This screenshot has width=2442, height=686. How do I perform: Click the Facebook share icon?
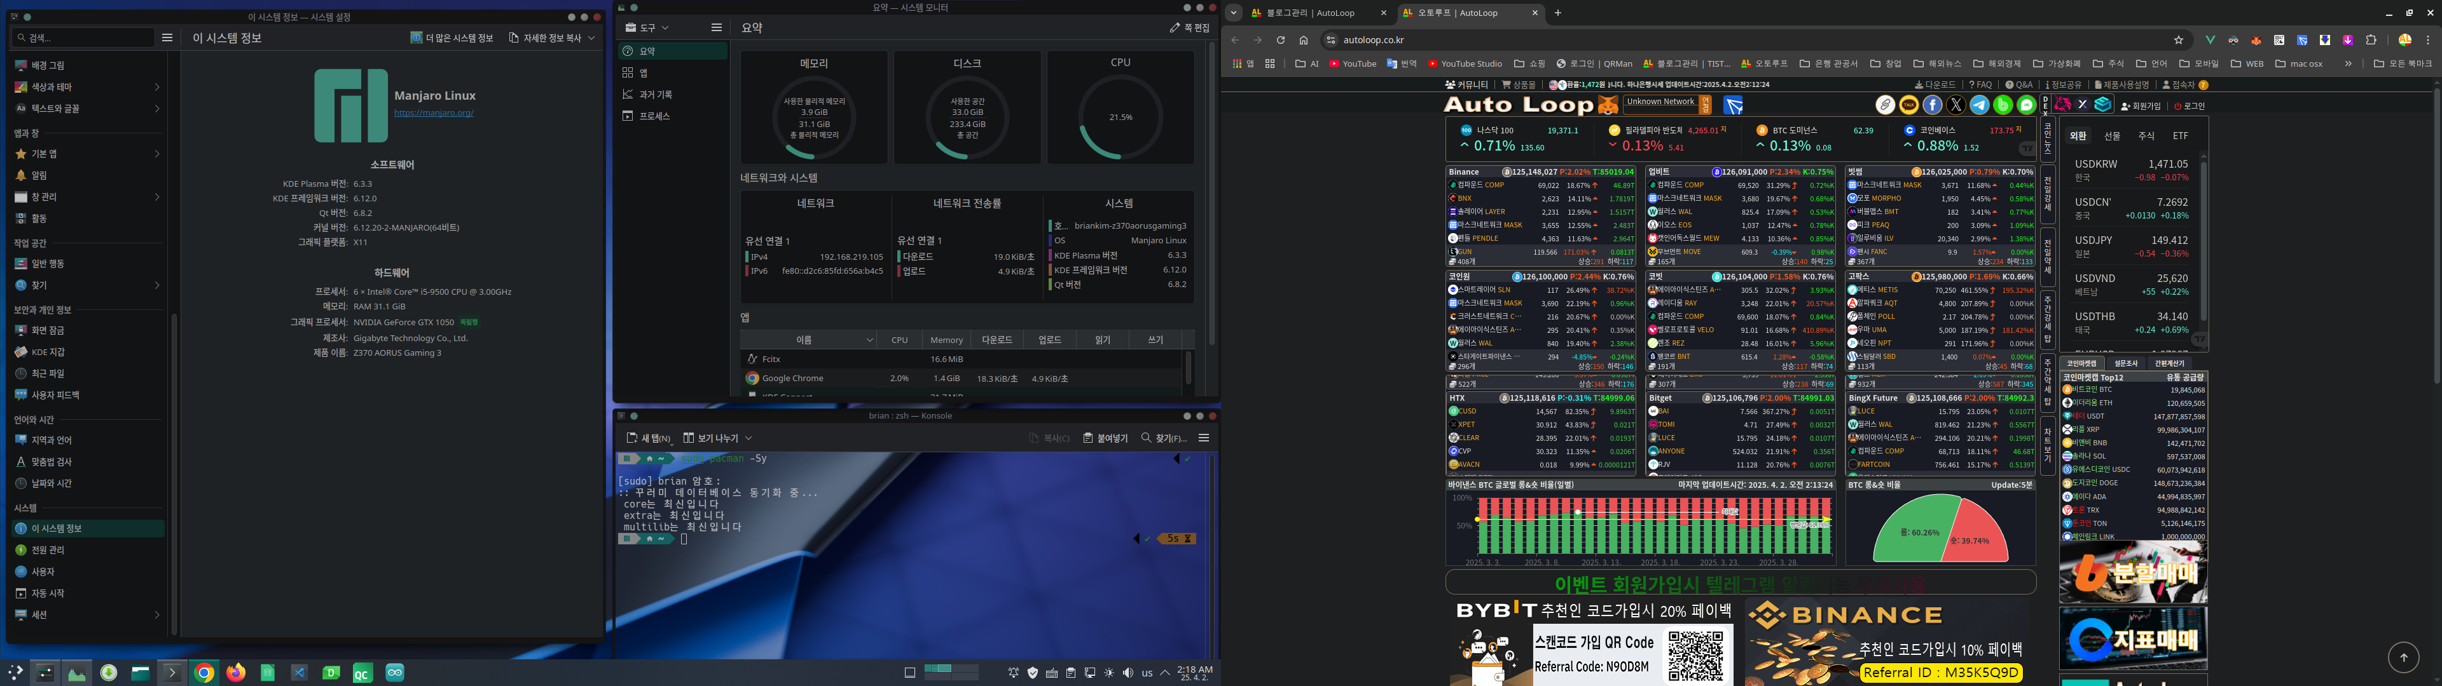[1932, 105]
